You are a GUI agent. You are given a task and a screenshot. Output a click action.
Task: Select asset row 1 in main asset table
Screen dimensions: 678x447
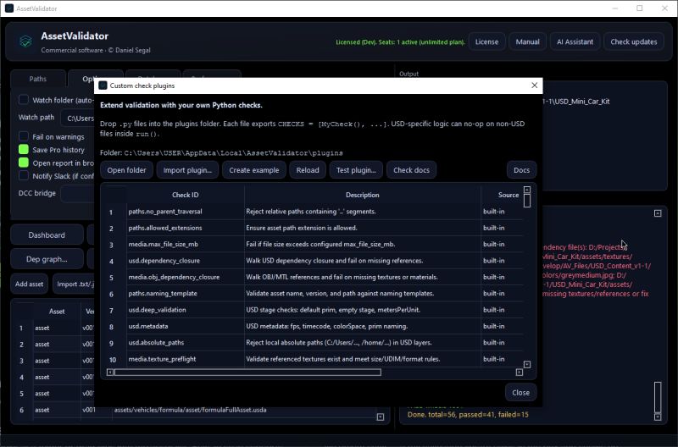click(x=55, y=328)
